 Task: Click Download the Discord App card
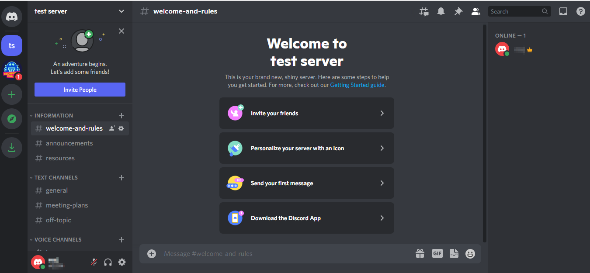(x=307, y=218)
